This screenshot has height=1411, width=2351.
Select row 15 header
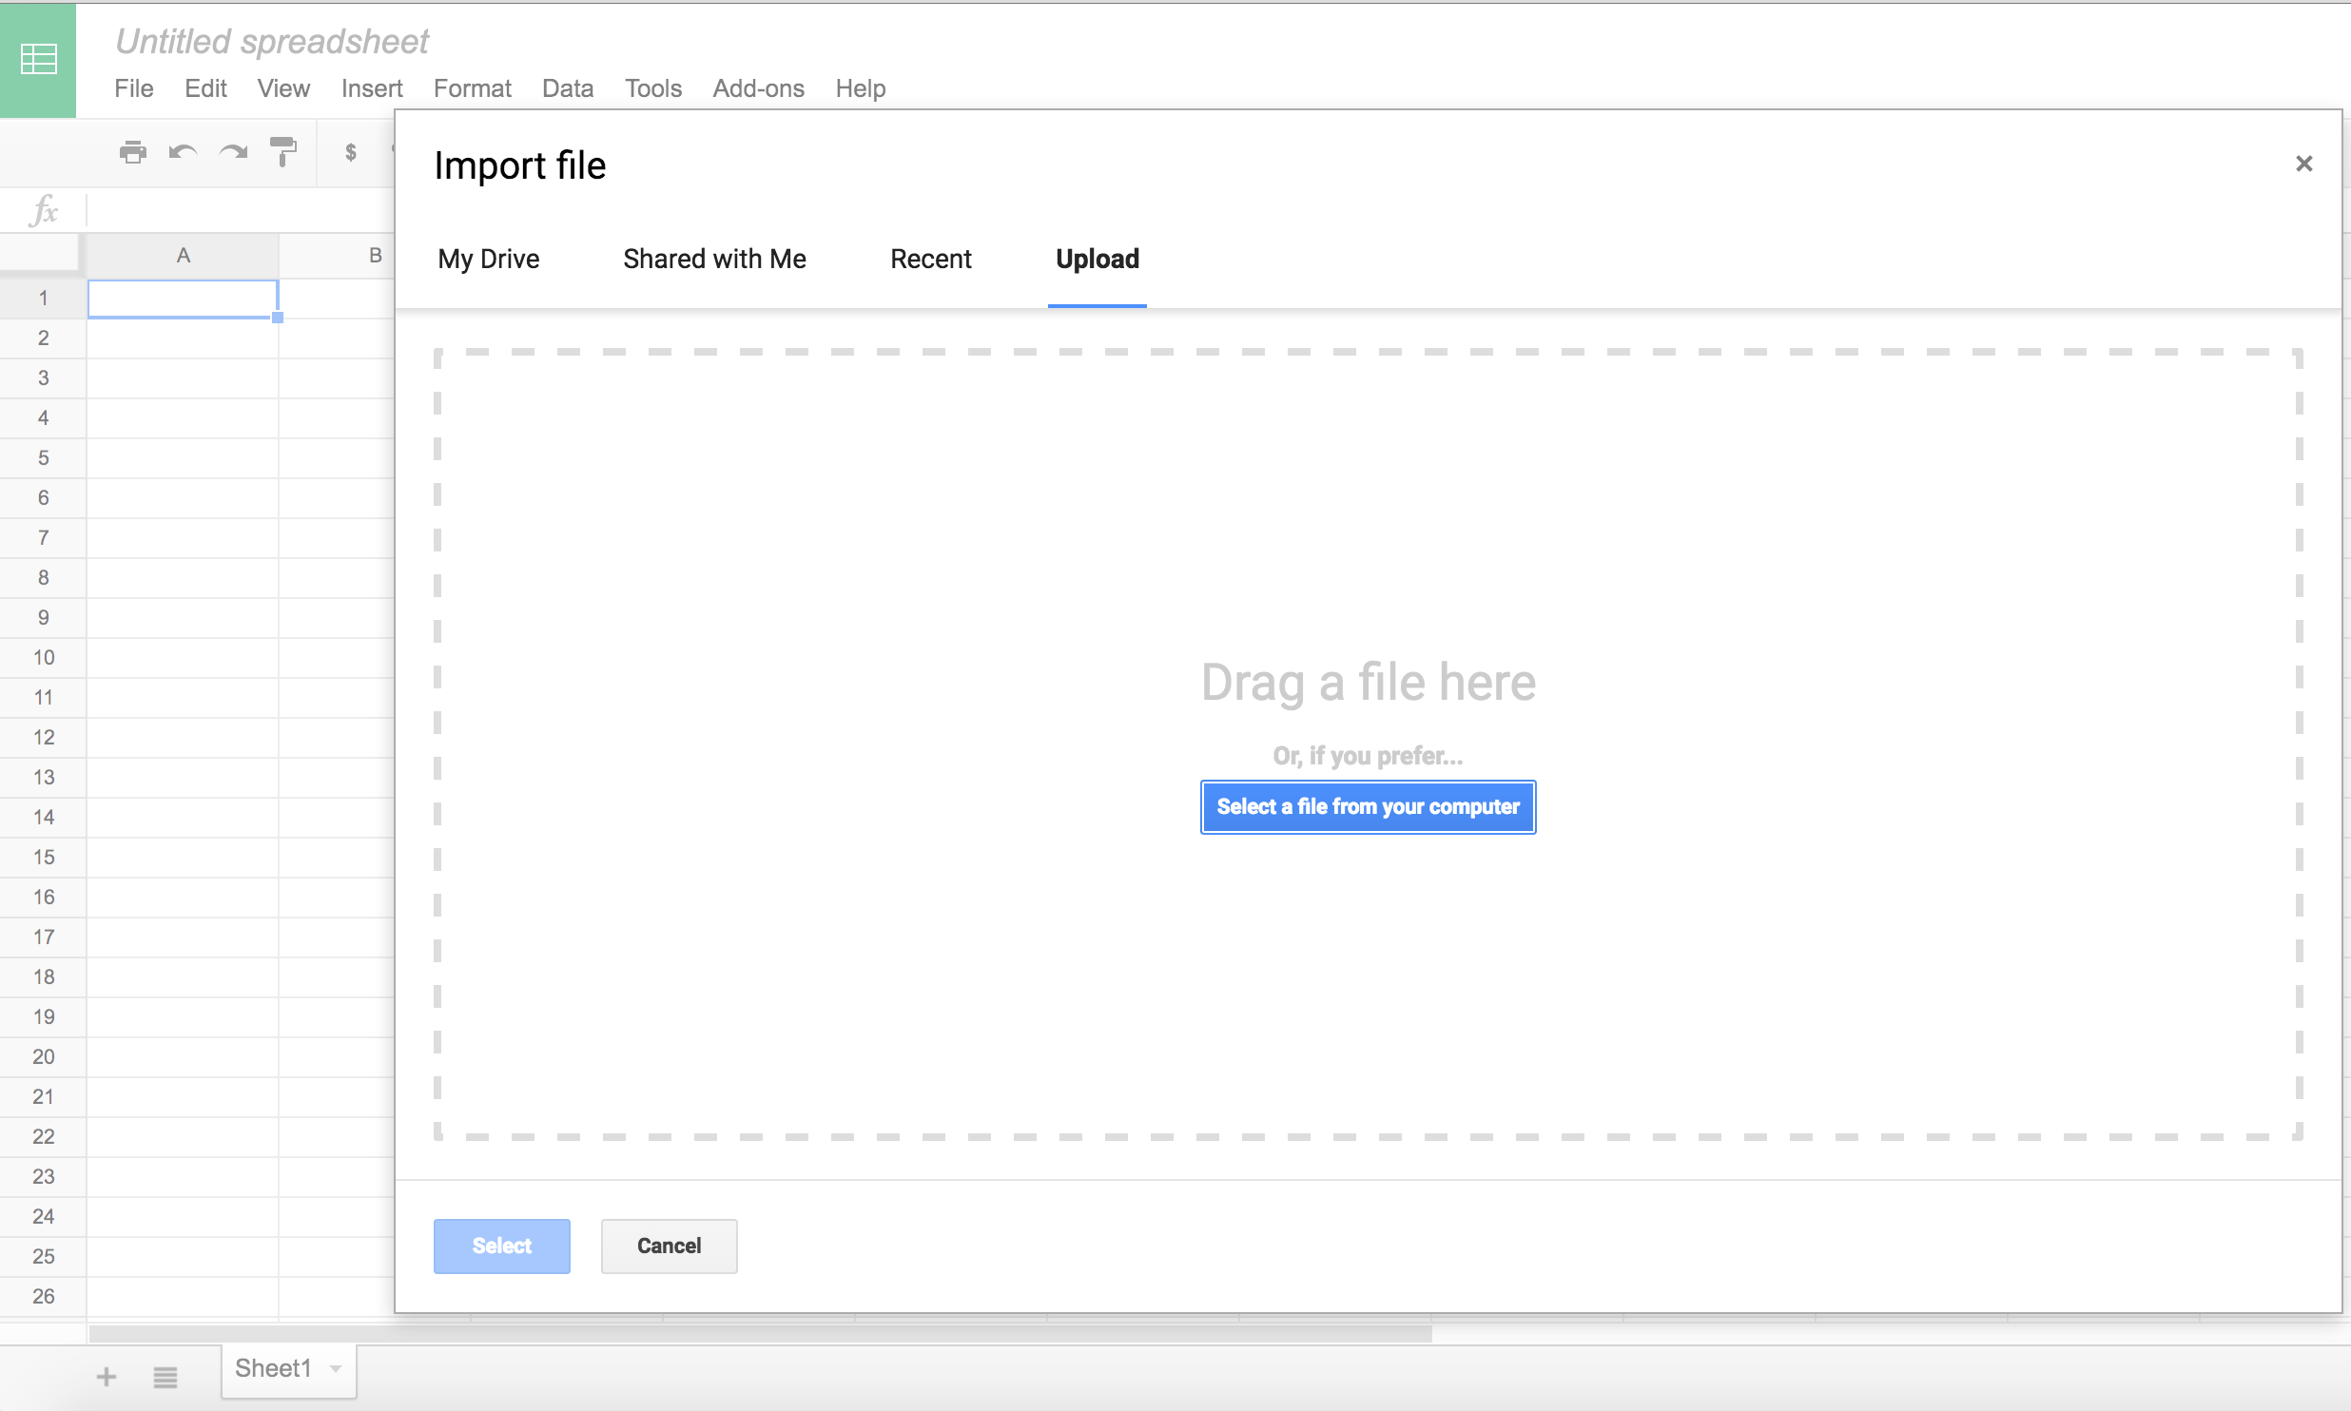point(43,858)
